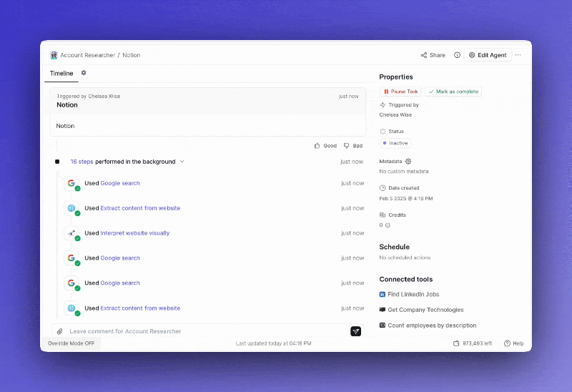Open the three-dot more options menu

518,55
